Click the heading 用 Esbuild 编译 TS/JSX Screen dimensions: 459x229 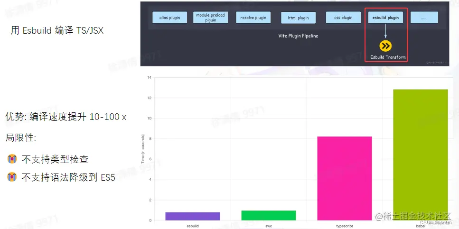[57, 30]
